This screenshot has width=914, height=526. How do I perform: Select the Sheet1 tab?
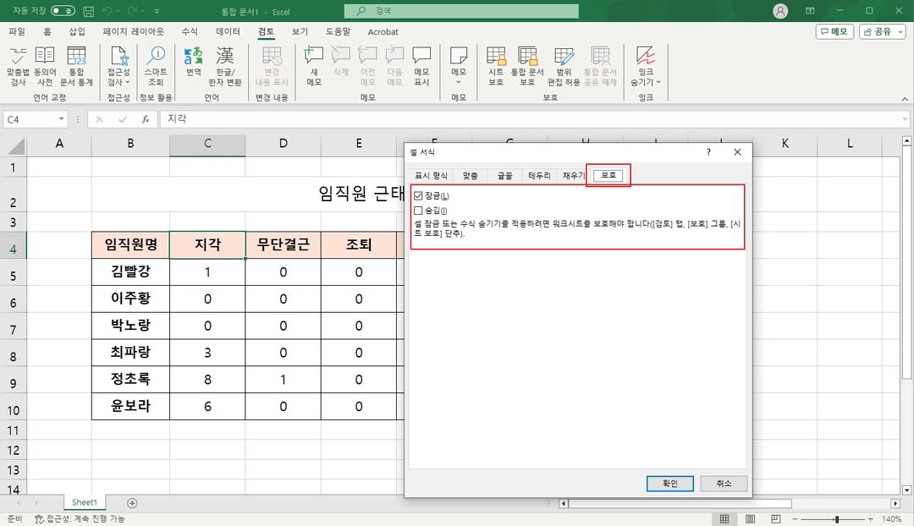tap(85, 502)
